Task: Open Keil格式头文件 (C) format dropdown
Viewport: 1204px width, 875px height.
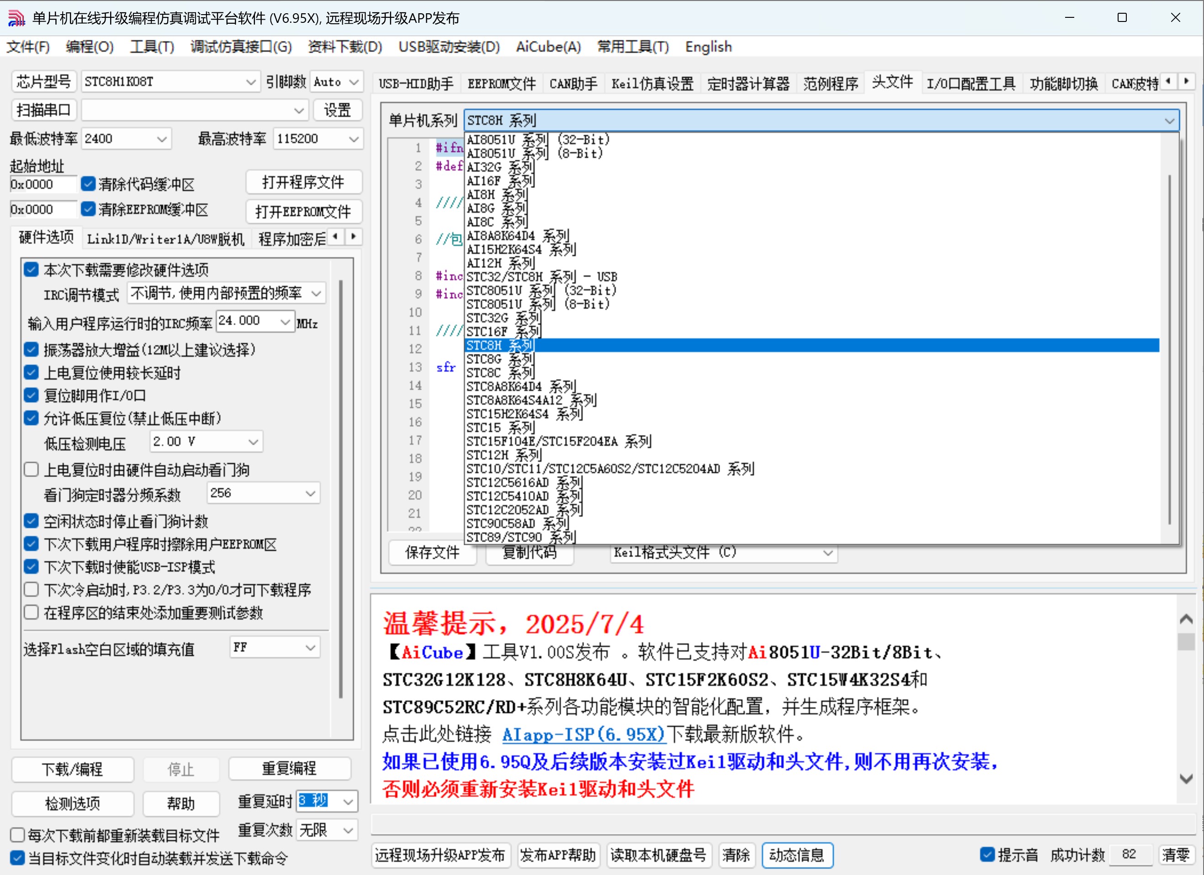Action: point(724,553)
